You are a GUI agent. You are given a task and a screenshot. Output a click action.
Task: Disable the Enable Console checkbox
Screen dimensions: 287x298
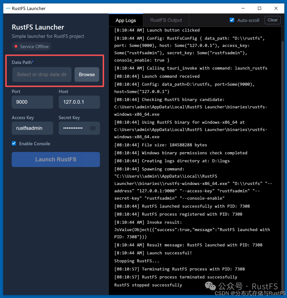tap(14, 143)
